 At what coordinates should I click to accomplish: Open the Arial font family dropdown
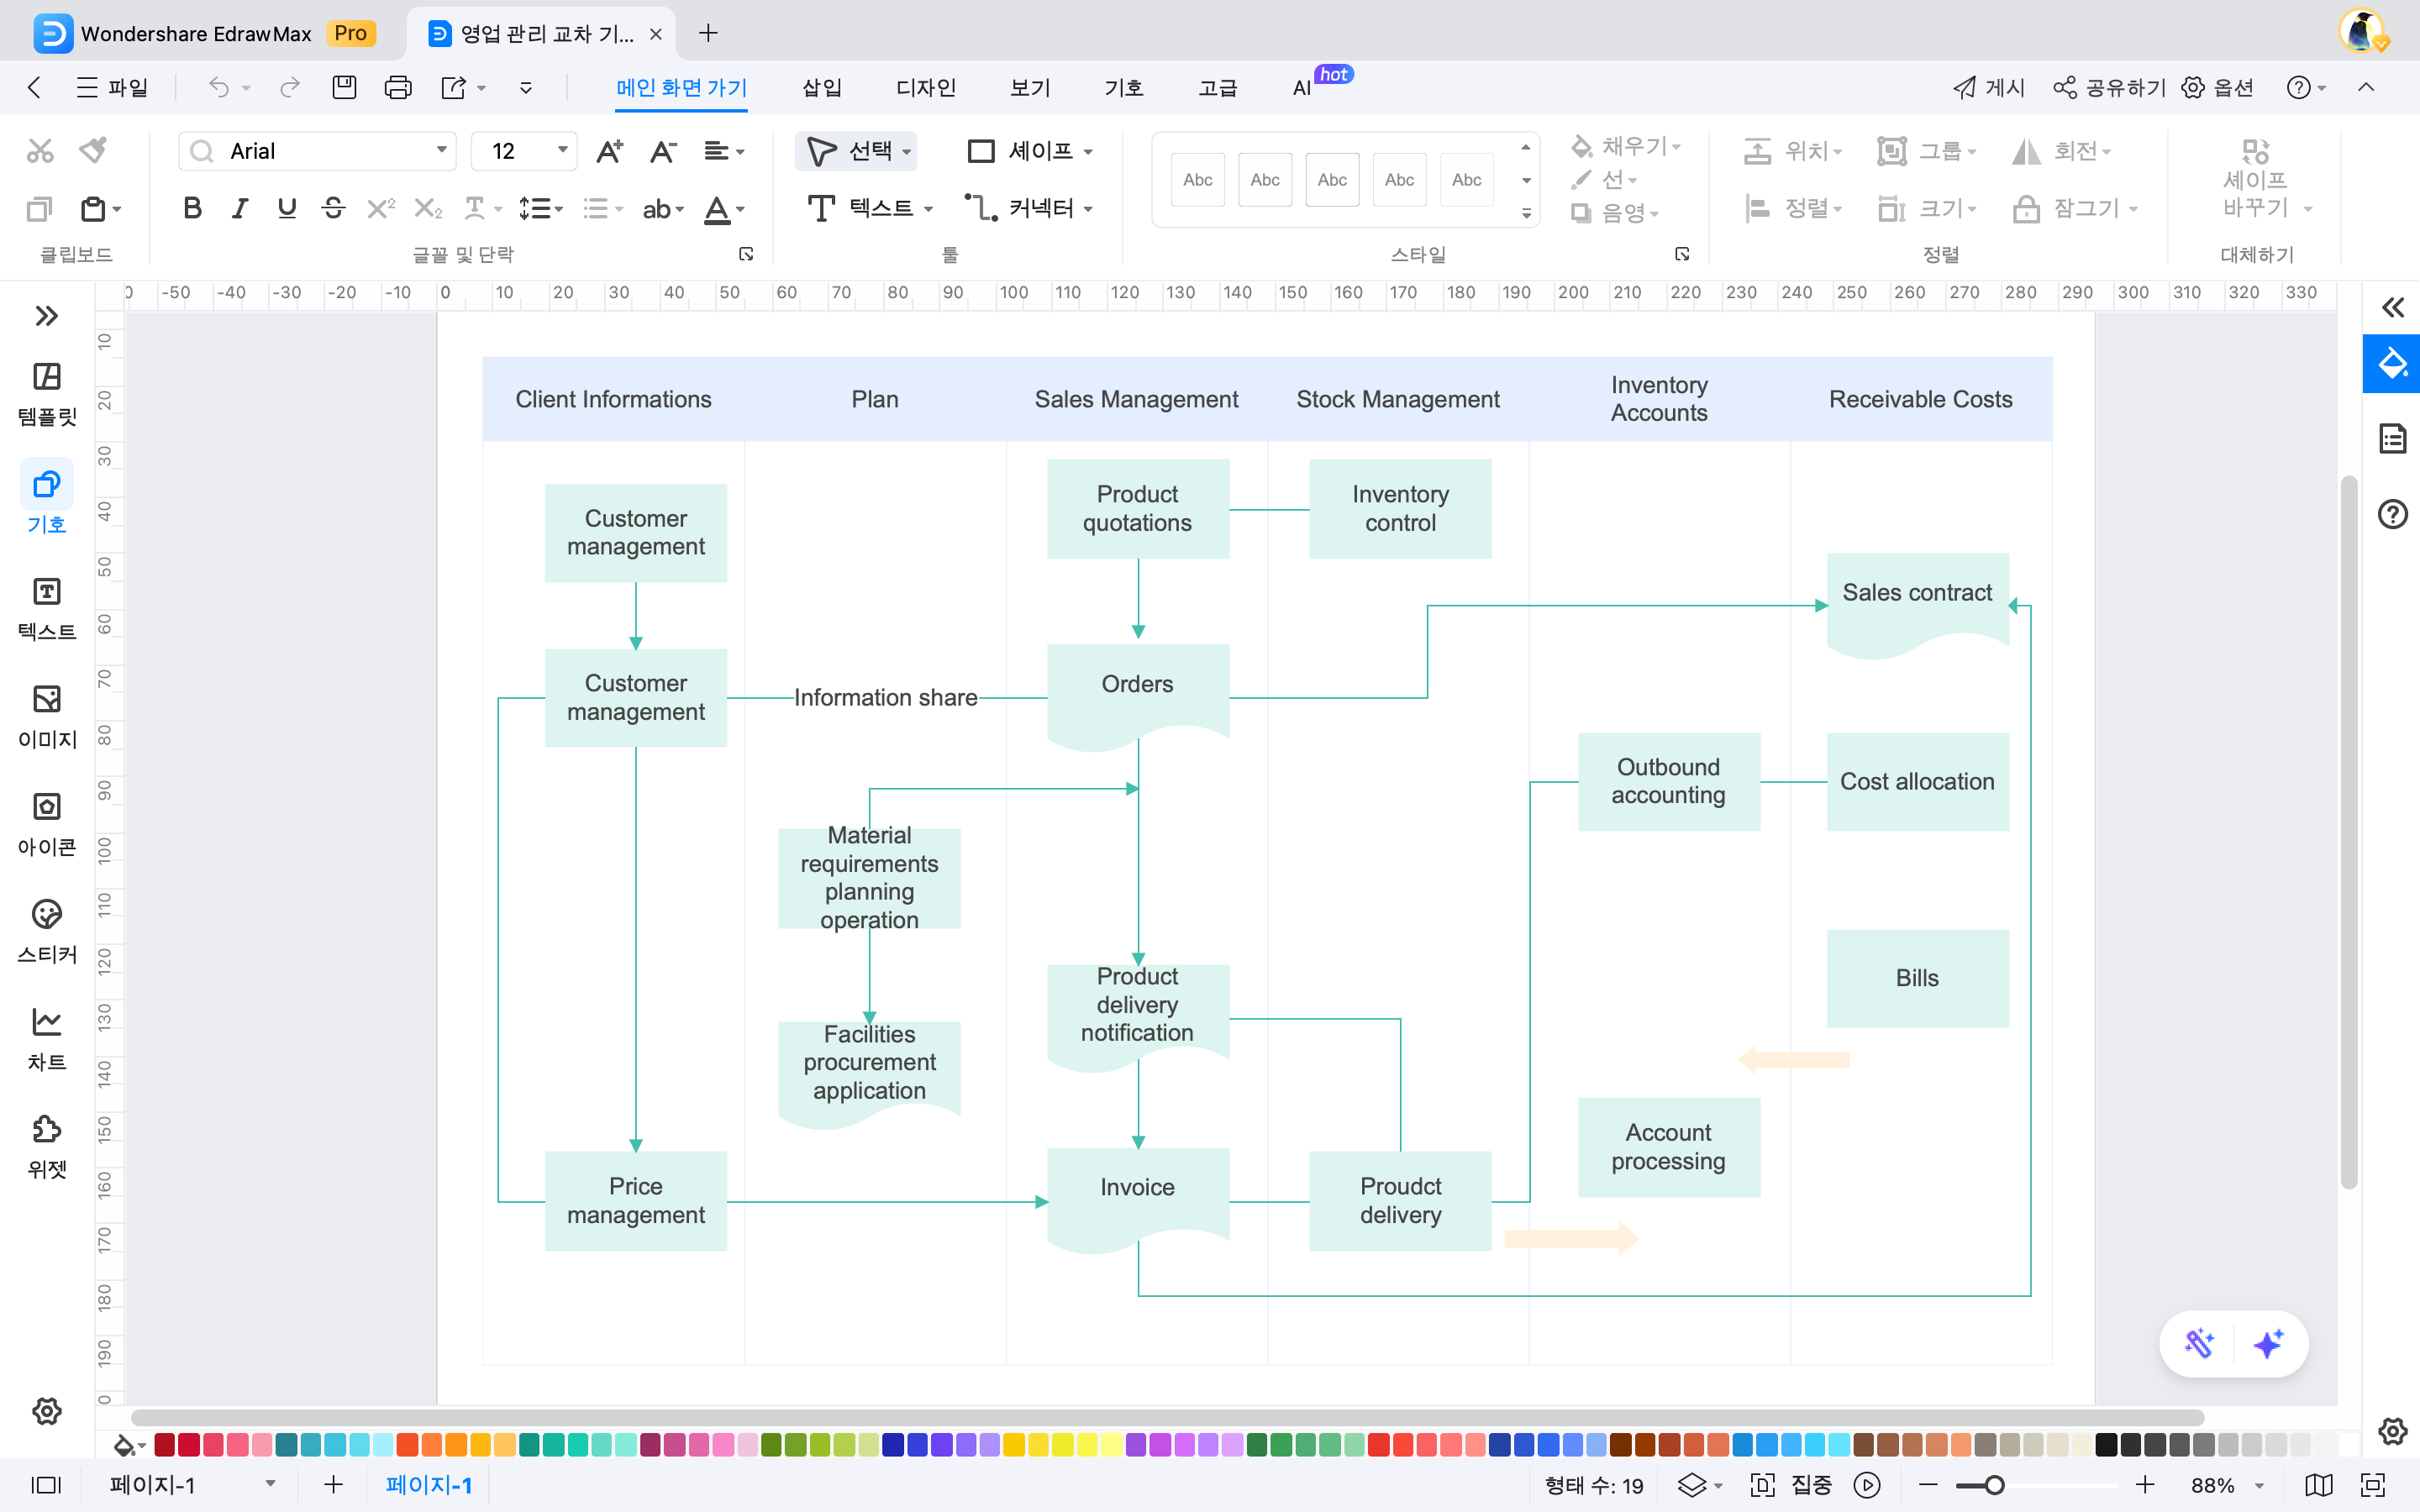click(440, 150)
